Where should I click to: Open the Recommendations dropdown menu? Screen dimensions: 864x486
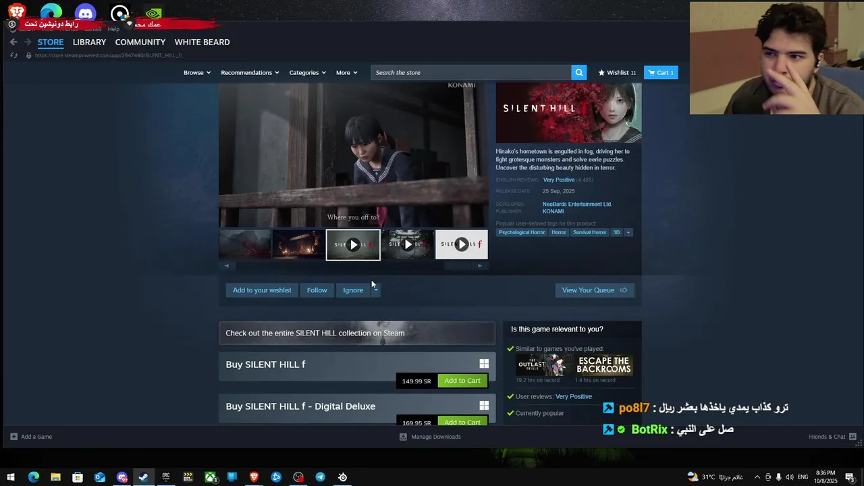click(250, 72)
